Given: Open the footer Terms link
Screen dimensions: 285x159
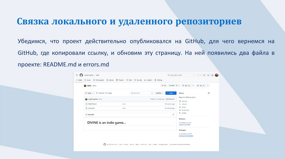Looking at the screenshot, I should click(121, 144).
